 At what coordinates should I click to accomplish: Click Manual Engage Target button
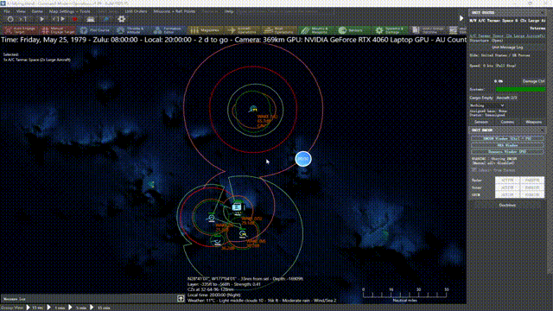click(x=58, y=30)
